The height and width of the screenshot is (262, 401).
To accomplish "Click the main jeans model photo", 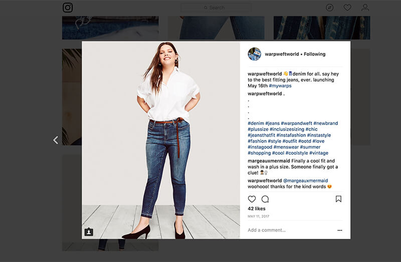I will 161,140.
